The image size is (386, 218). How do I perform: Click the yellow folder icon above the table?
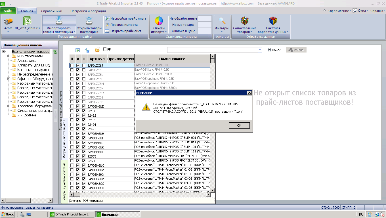click(x=97, y=50)
